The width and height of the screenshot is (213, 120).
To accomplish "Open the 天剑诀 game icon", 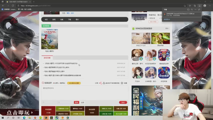I will pos(137,73).
